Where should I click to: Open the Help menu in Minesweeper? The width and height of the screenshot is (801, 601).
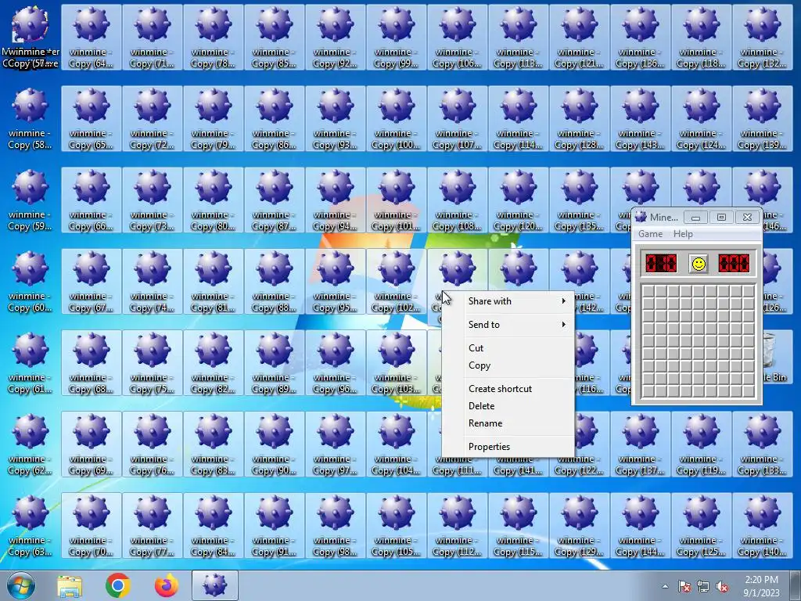pos(683,234)
